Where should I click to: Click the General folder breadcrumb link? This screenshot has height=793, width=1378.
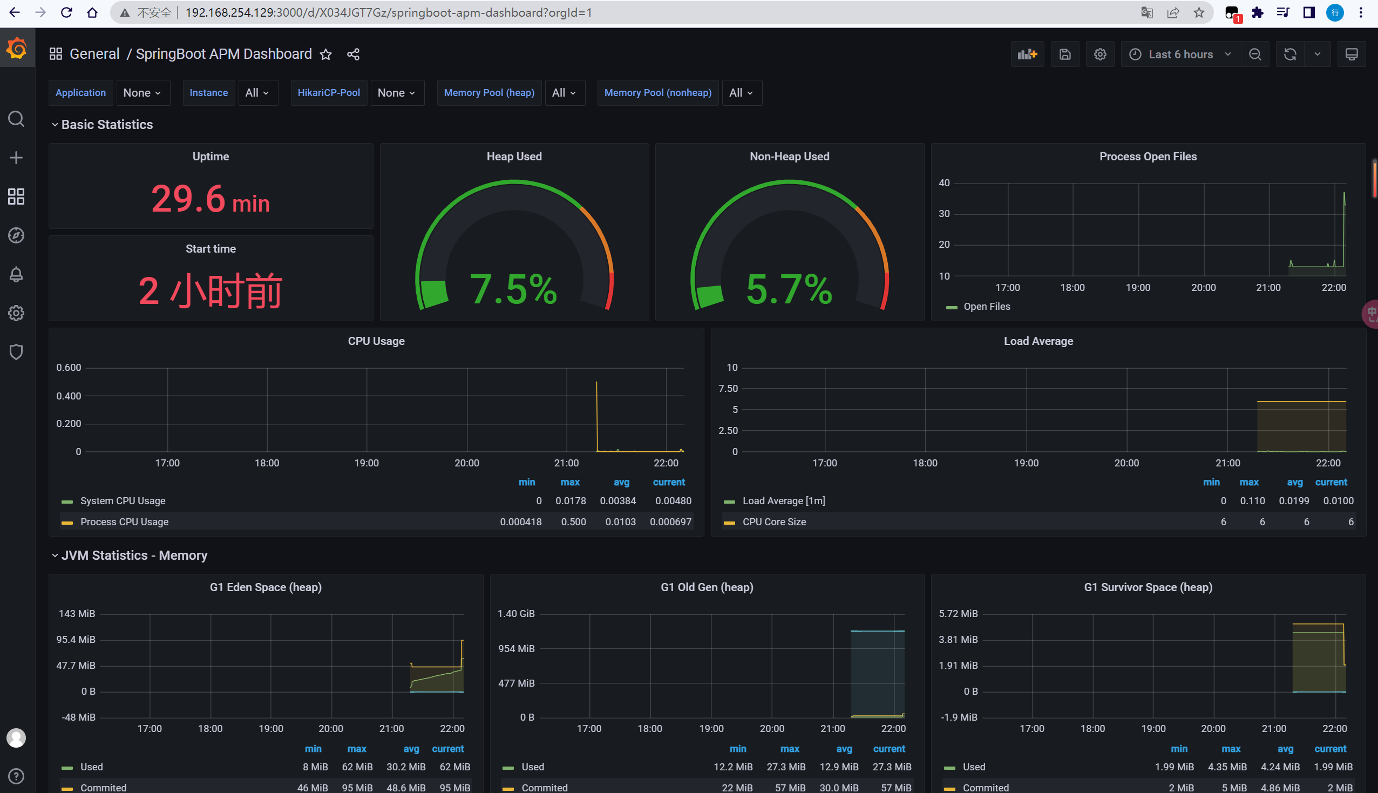click(94, 54)
